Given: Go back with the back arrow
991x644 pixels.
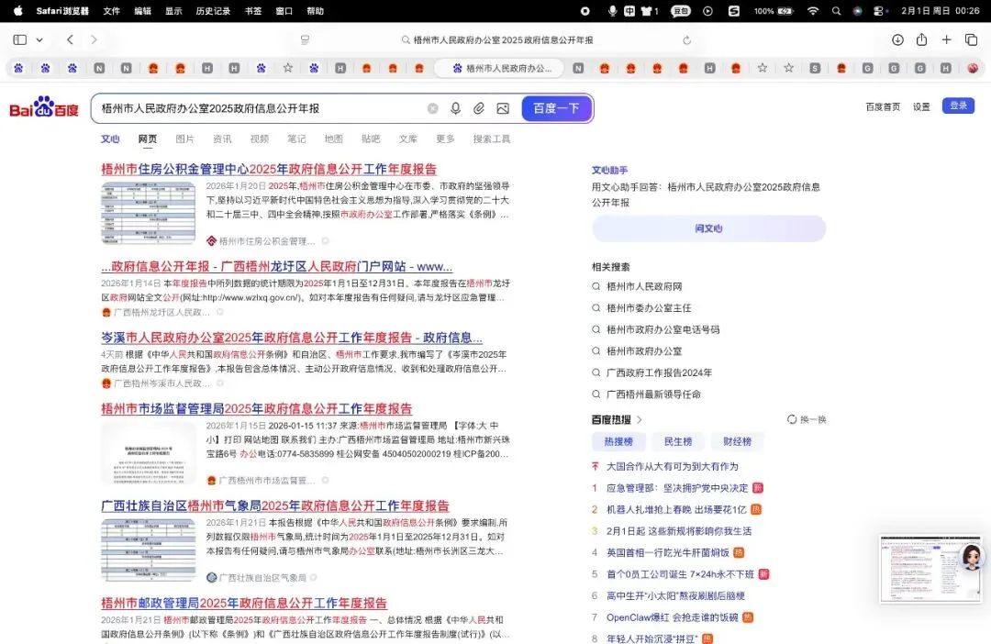Looking at the screenshot, I should 70,39.
